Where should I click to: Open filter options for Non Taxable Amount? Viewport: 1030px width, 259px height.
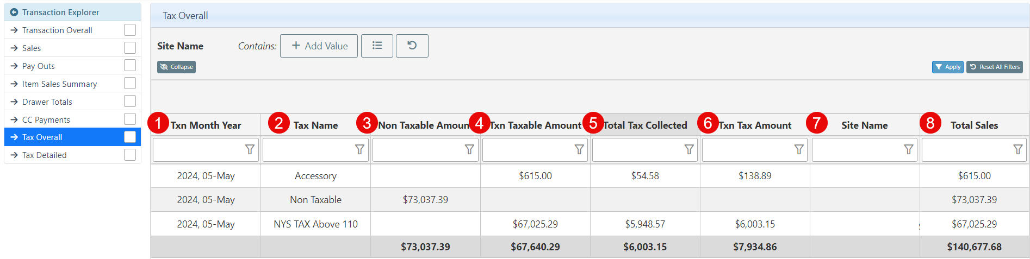click(x=469, y=149)
